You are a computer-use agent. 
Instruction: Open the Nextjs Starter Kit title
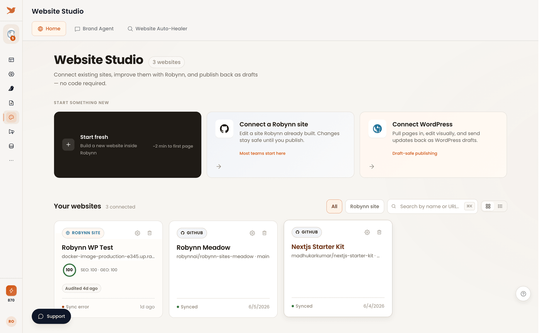318,247
